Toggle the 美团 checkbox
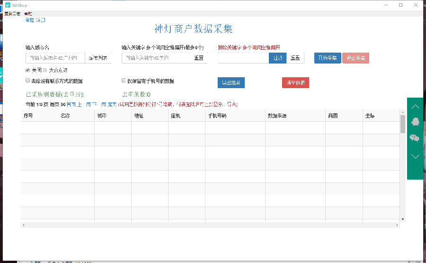The width and height of the screenshot is (426, 263). coord(28,70)
